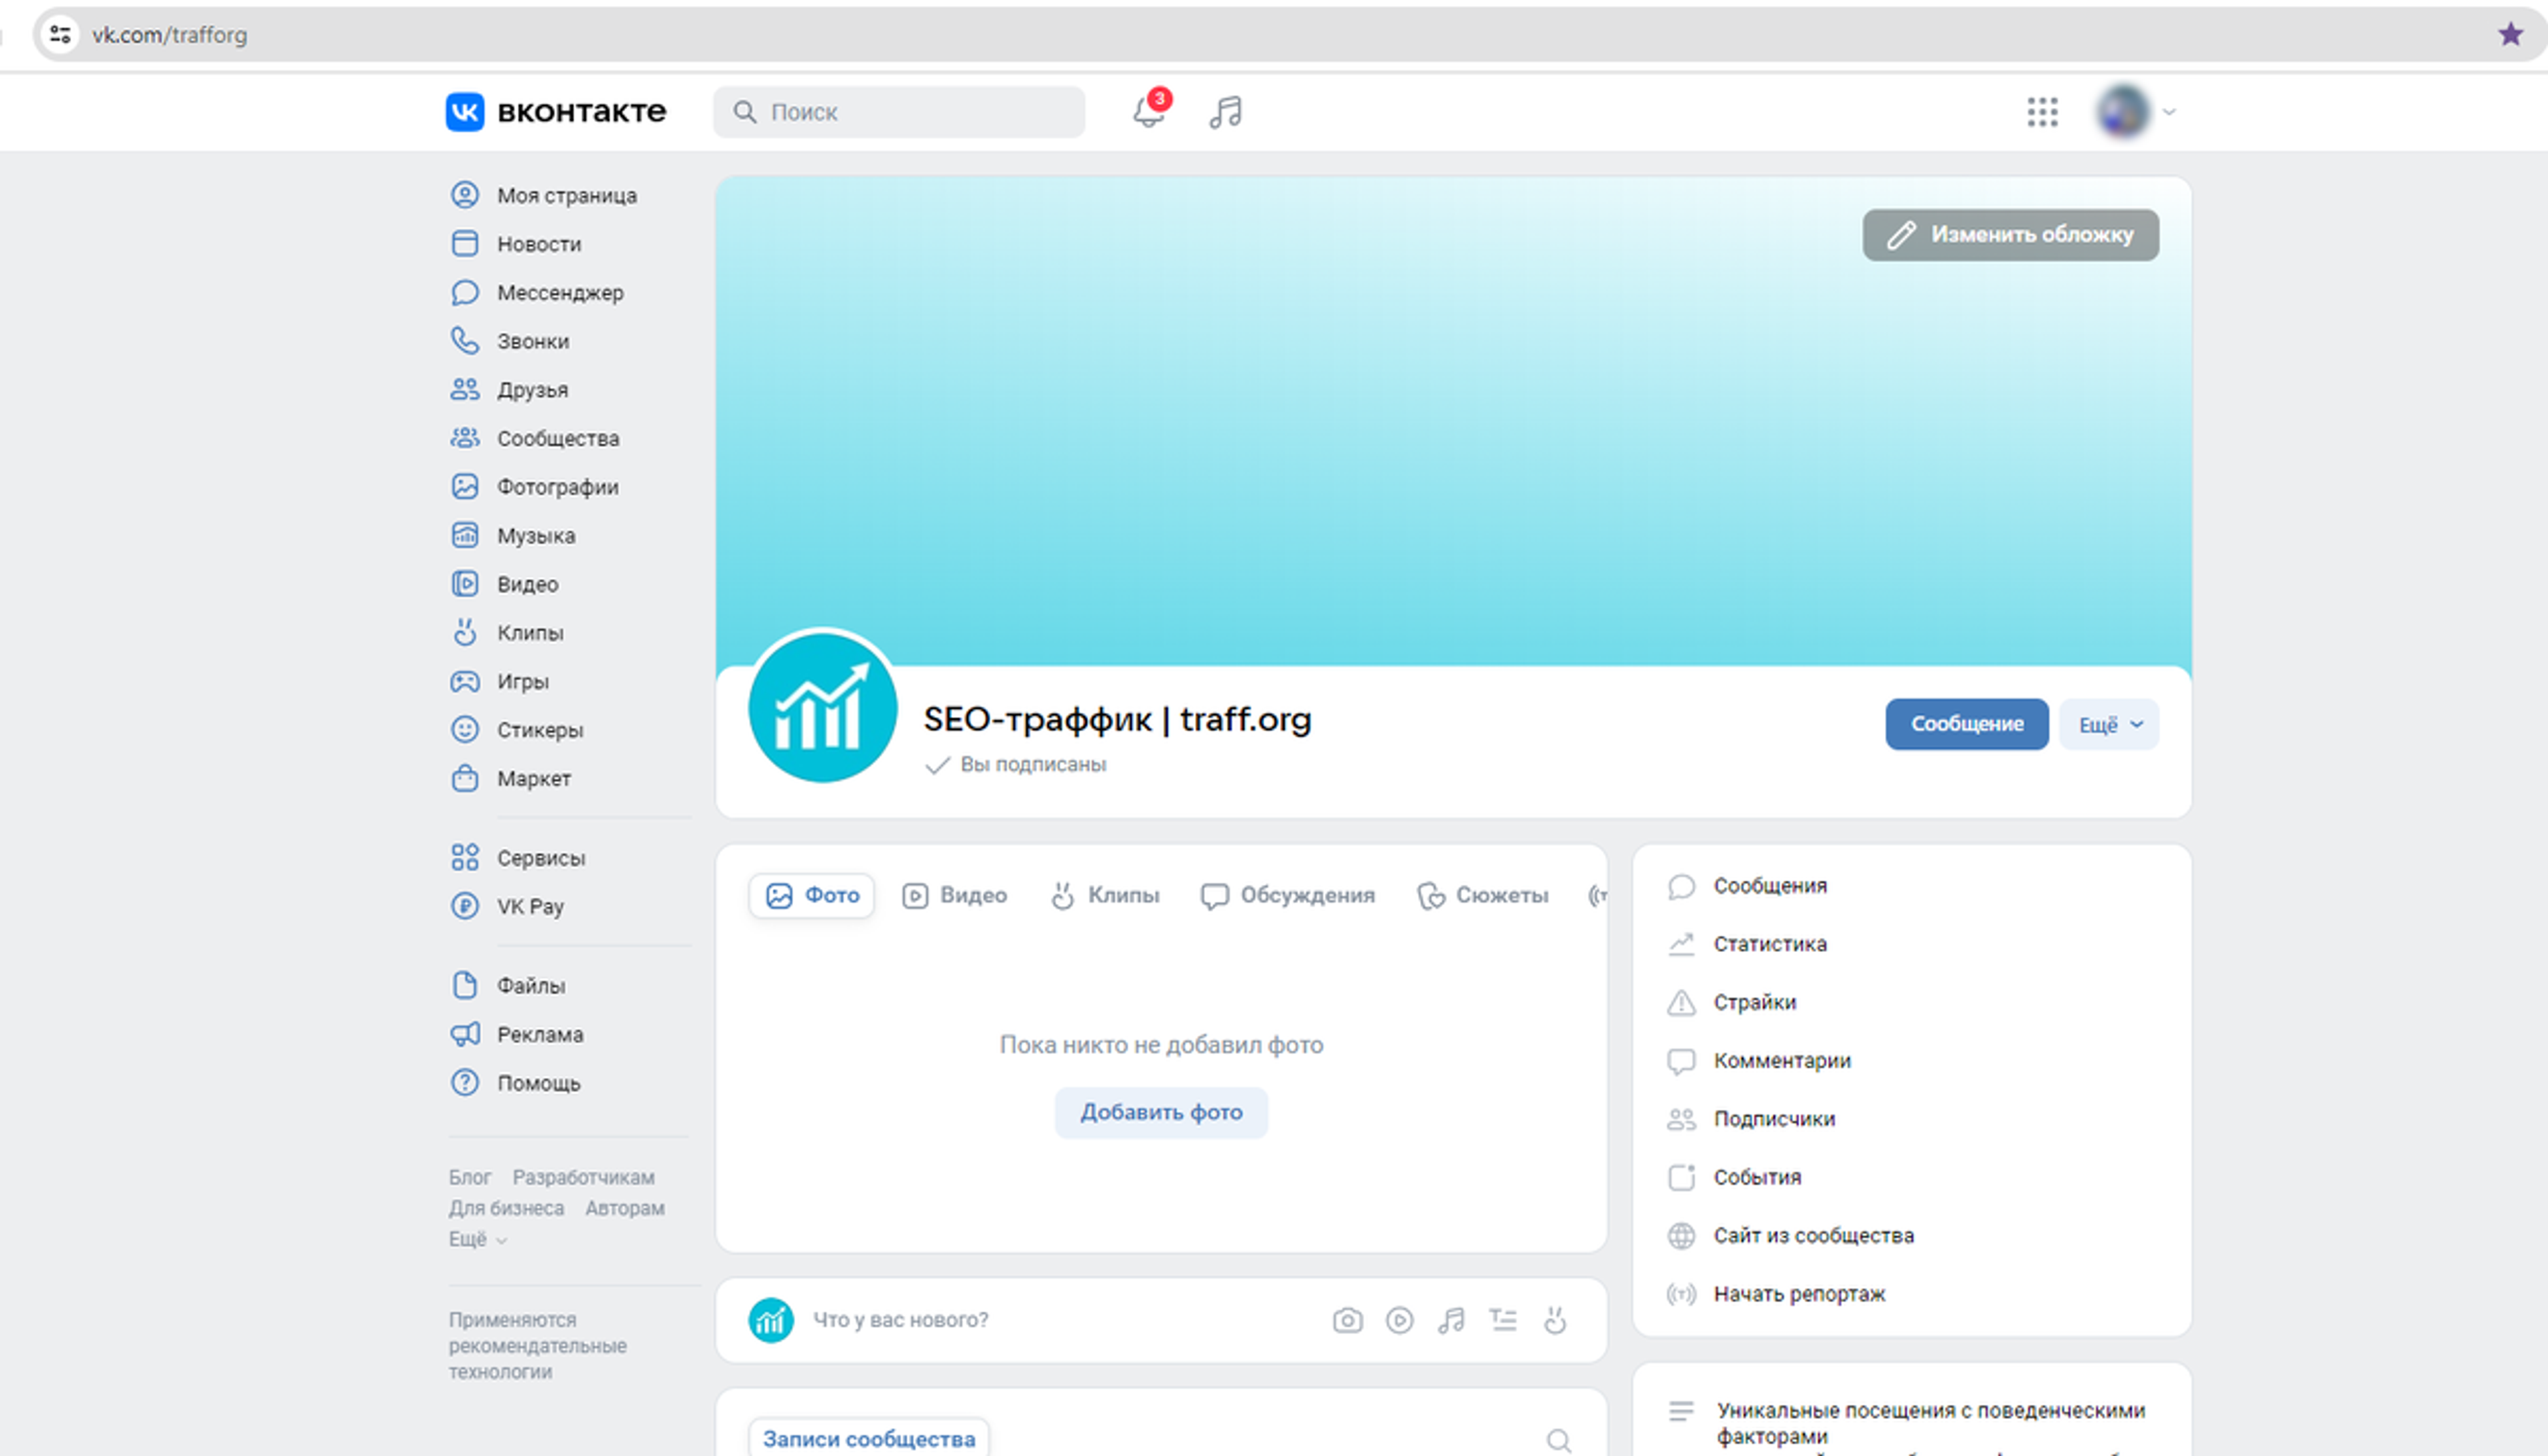Open Помощь in sidebar
The width and height of the screenshot is (2548, 1456).
[516, 1083]
